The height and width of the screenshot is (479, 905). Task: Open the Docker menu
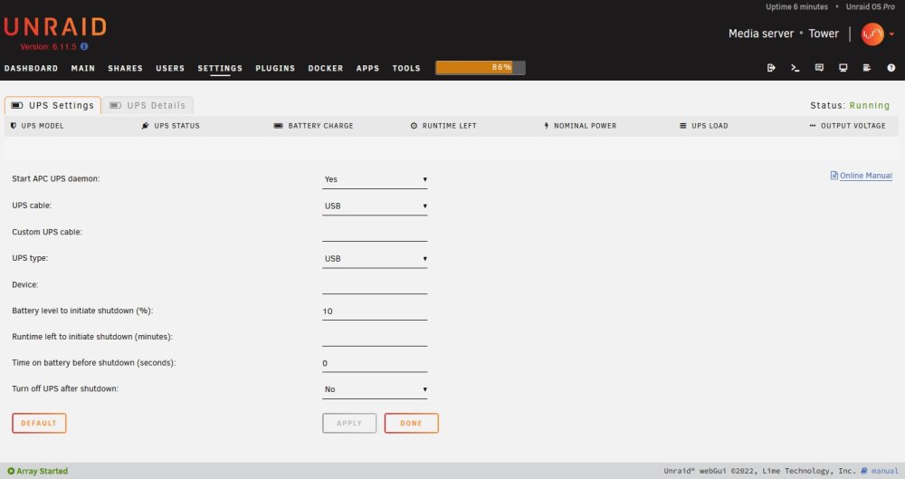[326, 68]
